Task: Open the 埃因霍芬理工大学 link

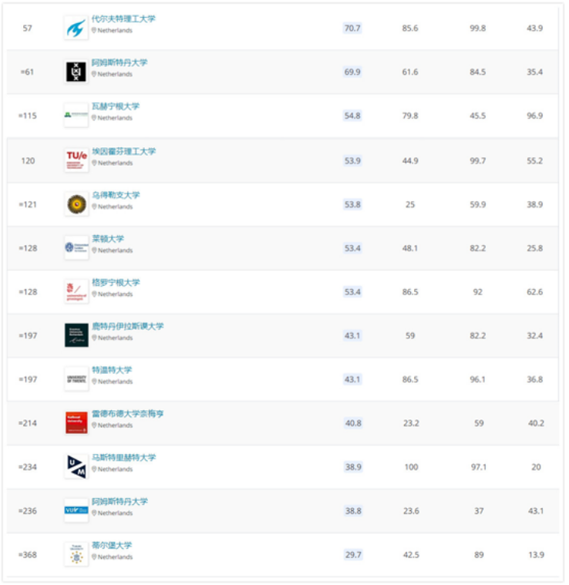Action: (123, 151)
